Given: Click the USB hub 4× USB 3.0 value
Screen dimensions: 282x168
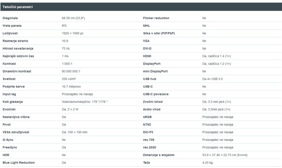Looking at the screenshot, I should click(x=212, y=79).
